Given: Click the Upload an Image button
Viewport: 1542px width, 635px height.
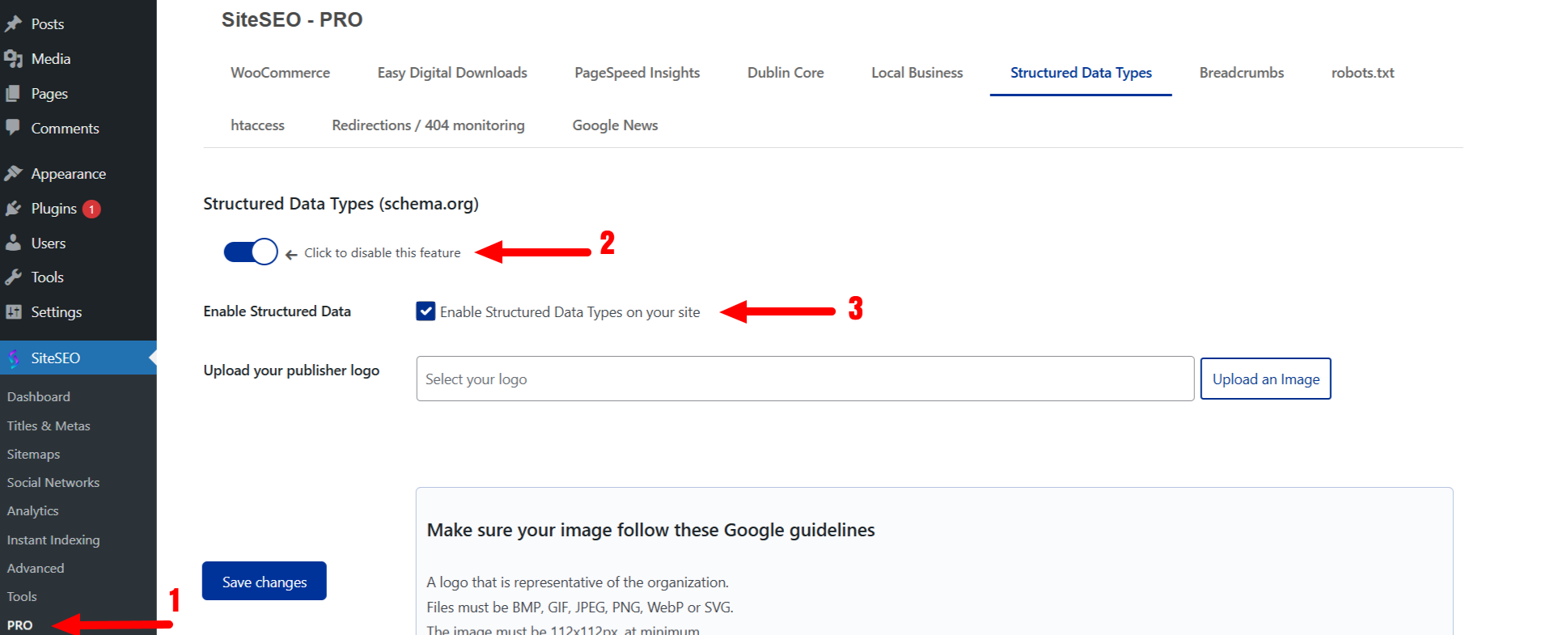Looking at the screenshot, I should tap(1265, 379).
